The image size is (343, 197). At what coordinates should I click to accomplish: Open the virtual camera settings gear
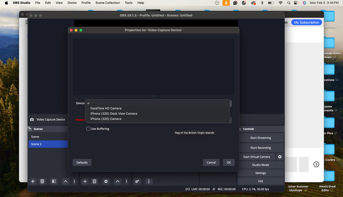tap(280, 157)
